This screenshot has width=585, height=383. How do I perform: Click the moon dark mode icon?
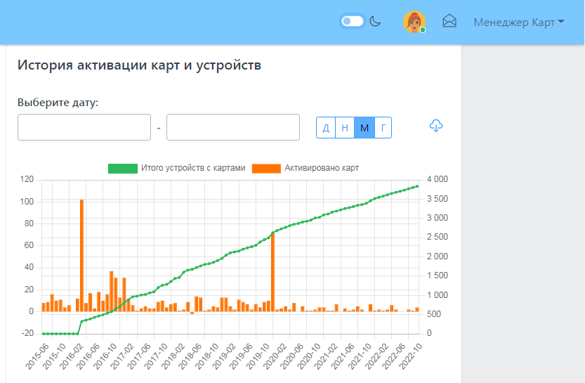click(x=376, y=22)
